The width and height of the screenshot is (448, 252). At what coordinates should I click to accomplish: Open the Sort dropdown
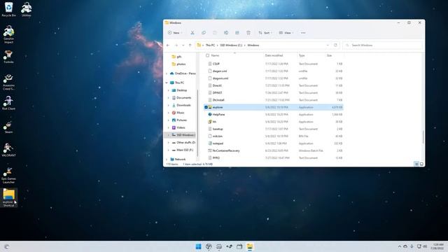[265, 33]
